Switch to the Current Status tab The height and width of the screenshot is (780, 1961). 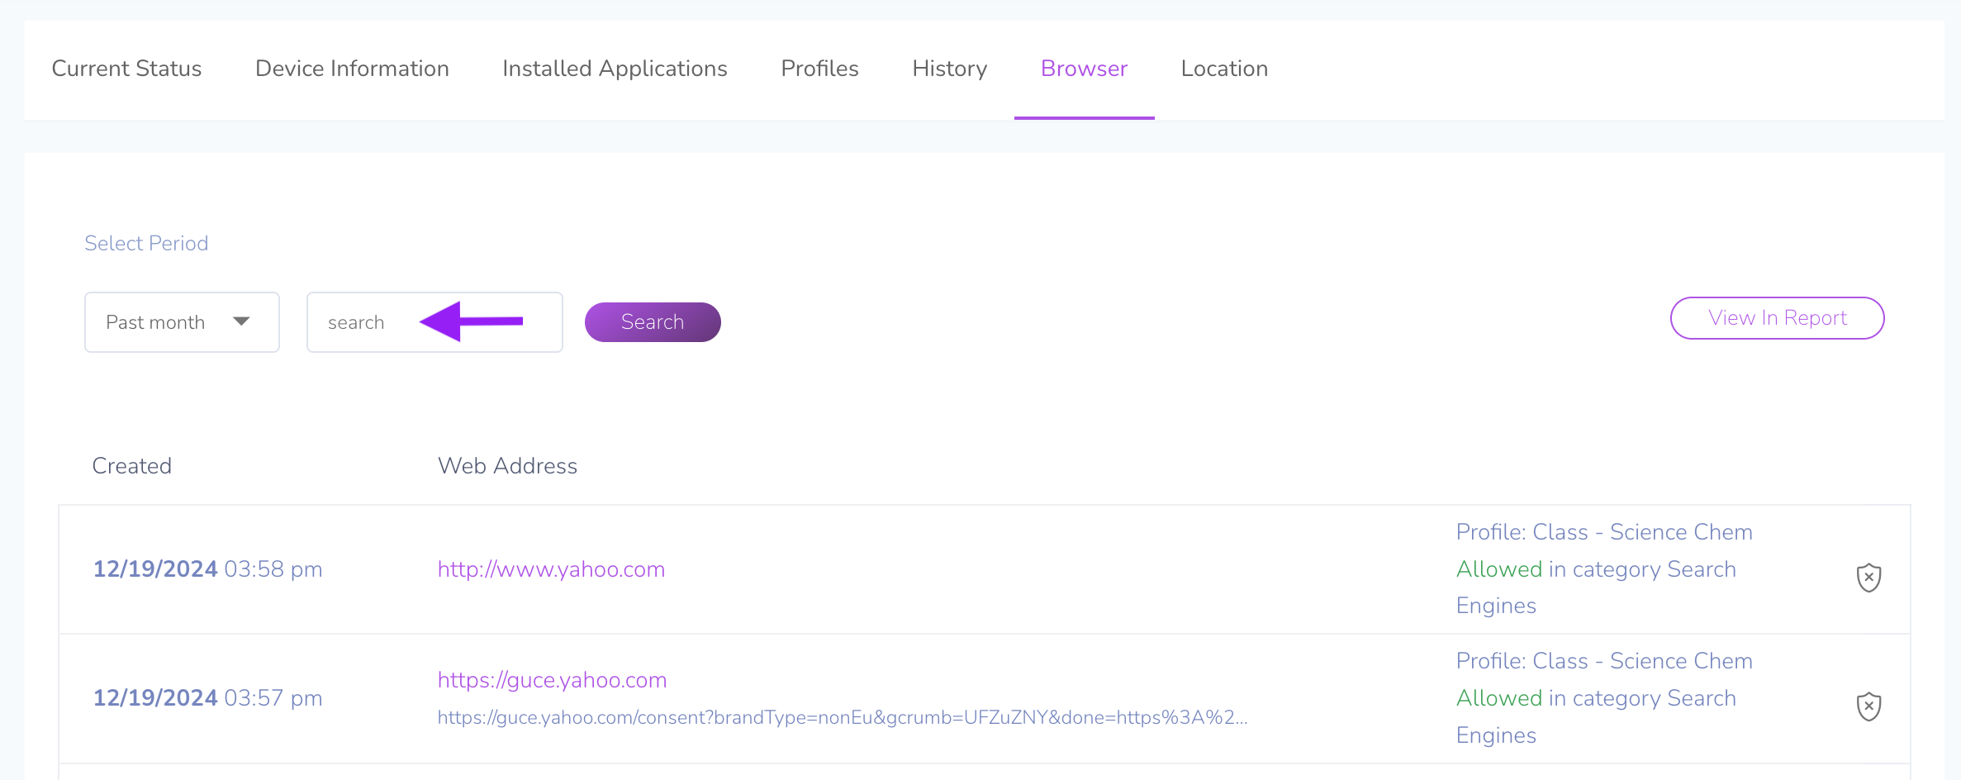(x=126, y=69)
